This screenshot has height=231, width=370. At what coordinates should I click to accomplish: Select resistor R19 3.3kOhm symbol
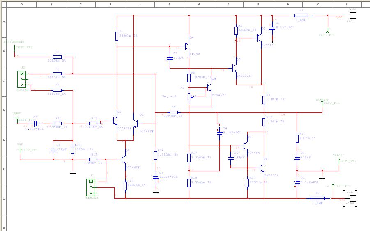pyautogui.click(x=189, y=183)
